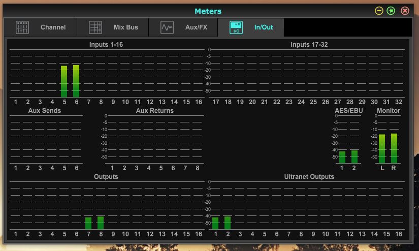The height and width of the screenshot is (251, 419).
Task: Click the "Inputs 1-16" heading
Action: point(106,45)
